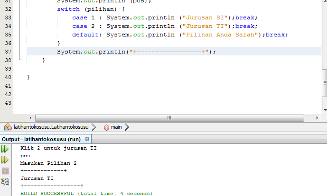Click output line pos
This screenshot has height=196, width=327.
tap(25, 156)
